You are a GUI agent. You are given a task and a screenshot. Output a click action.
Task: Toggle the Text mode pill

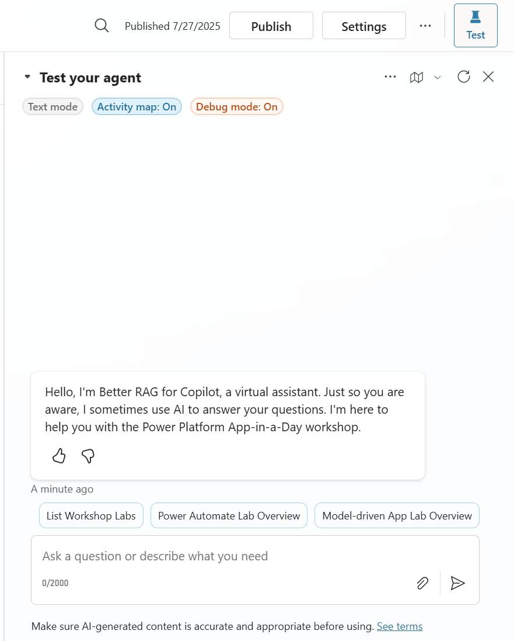53,107
